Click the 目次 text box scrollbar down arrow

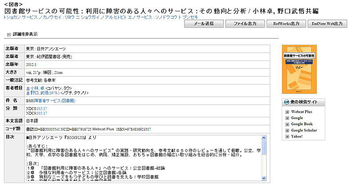(x=264, y=179)
